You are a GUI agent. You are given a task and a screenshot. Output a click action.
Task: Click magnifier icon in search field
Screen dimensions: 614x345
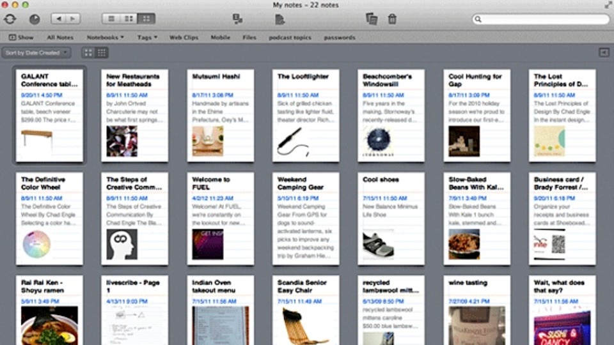click(x=478, y=19)
